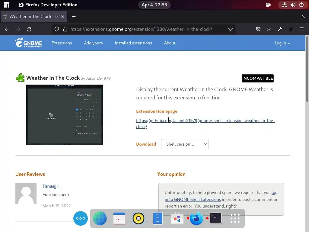Click the GNOME extension toolbar icon
The width and height of the screenshot is (309, 232).
pos(291,29)
